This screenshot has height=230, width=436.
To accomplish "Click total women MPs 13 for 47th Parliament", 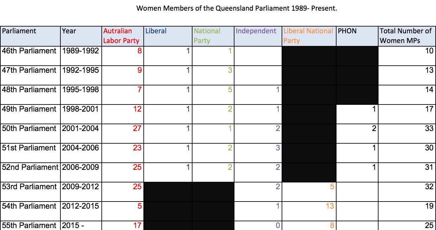I will (429, 70).
